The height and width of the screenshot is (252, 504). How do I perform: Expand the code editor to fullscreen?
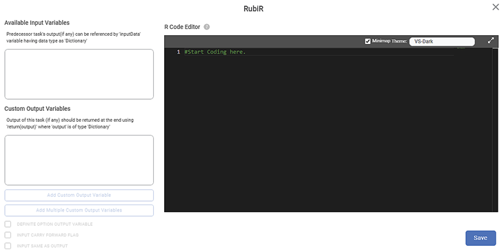[x=490, y=41]
